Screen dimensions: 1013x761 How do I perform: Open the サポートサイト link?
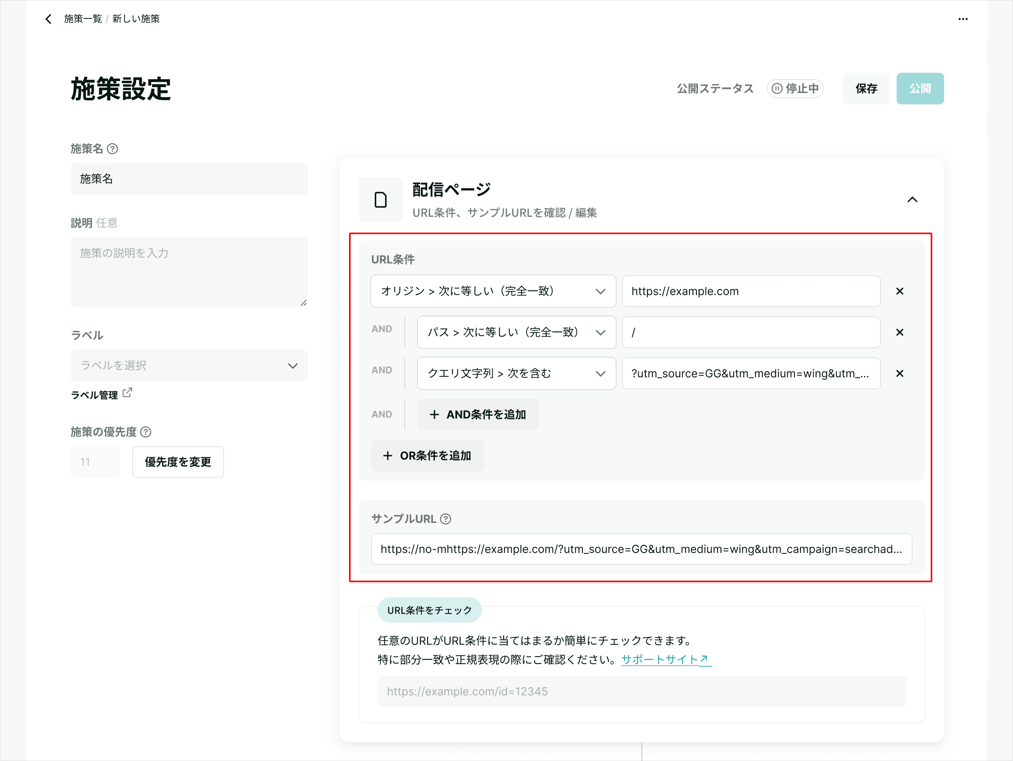click(x=666, y=659)
